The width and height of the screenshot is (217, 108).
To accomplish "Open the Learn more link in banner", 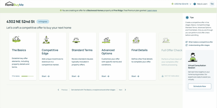I will (152, 11).
